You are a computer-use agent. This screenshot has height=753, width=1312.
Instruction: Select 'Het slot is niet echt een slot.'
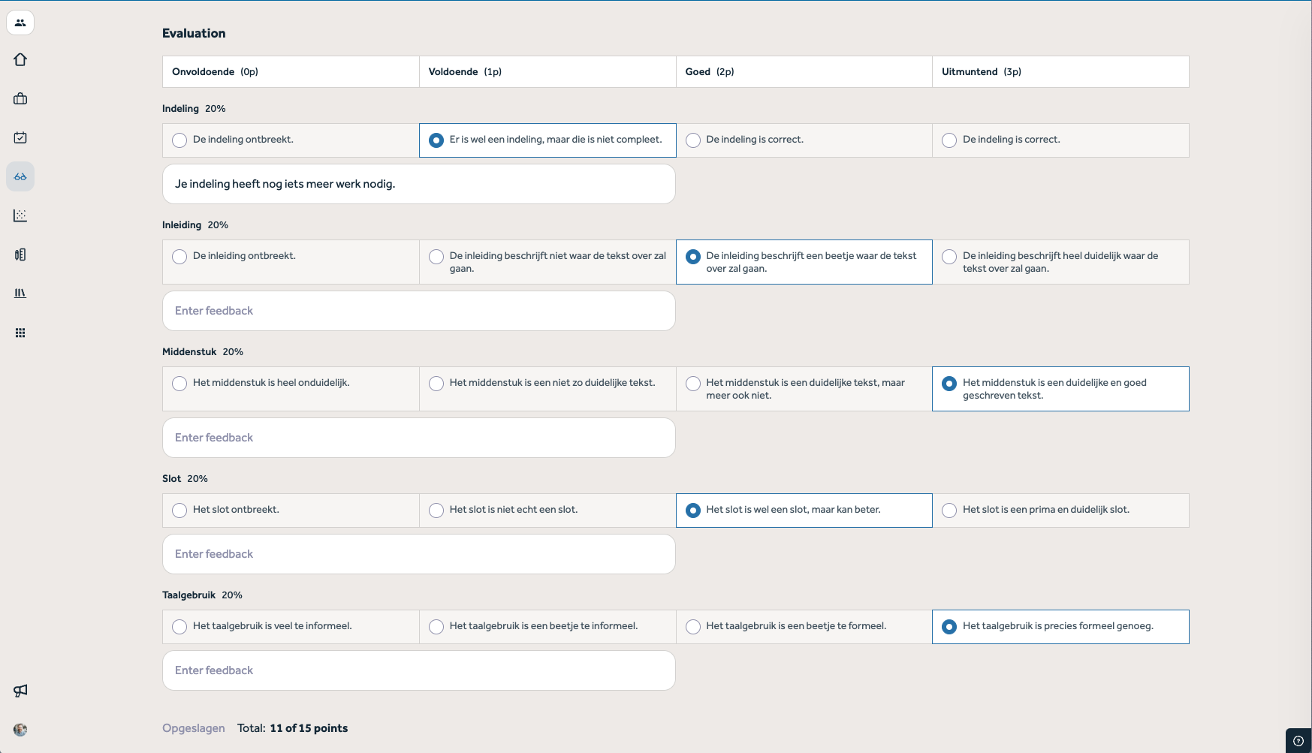(547, 511)
